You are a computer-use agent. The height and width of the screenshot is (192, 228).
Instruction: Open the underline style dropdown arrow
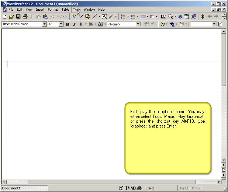click(x=86, y=24)
